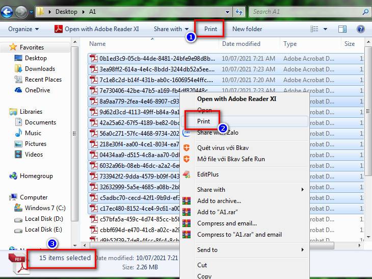
Task: Sort by the Type column header
Action: (x=290, y=44)
